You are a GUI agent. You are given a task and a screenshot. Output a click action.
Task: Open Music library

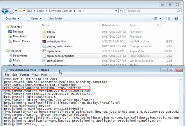click(x=17, y=61)
